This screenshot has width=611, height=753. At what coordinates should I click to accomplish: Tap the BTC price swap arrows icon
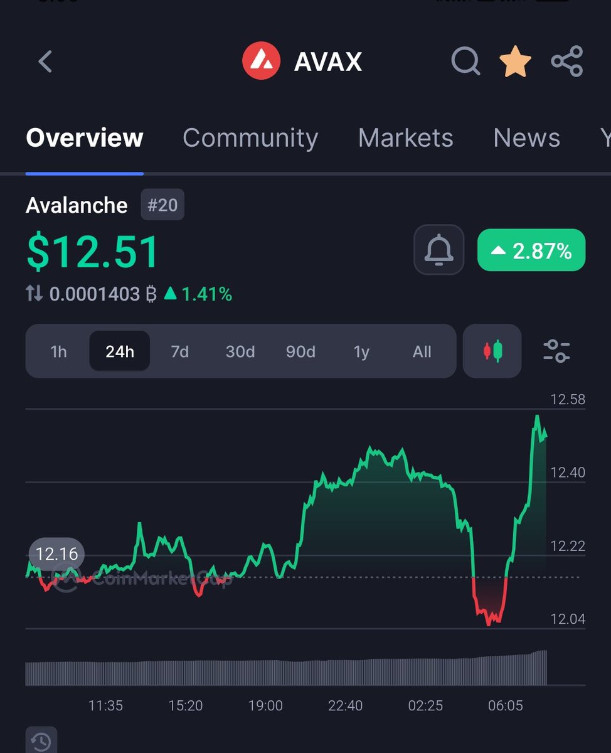tap(35, 293)
